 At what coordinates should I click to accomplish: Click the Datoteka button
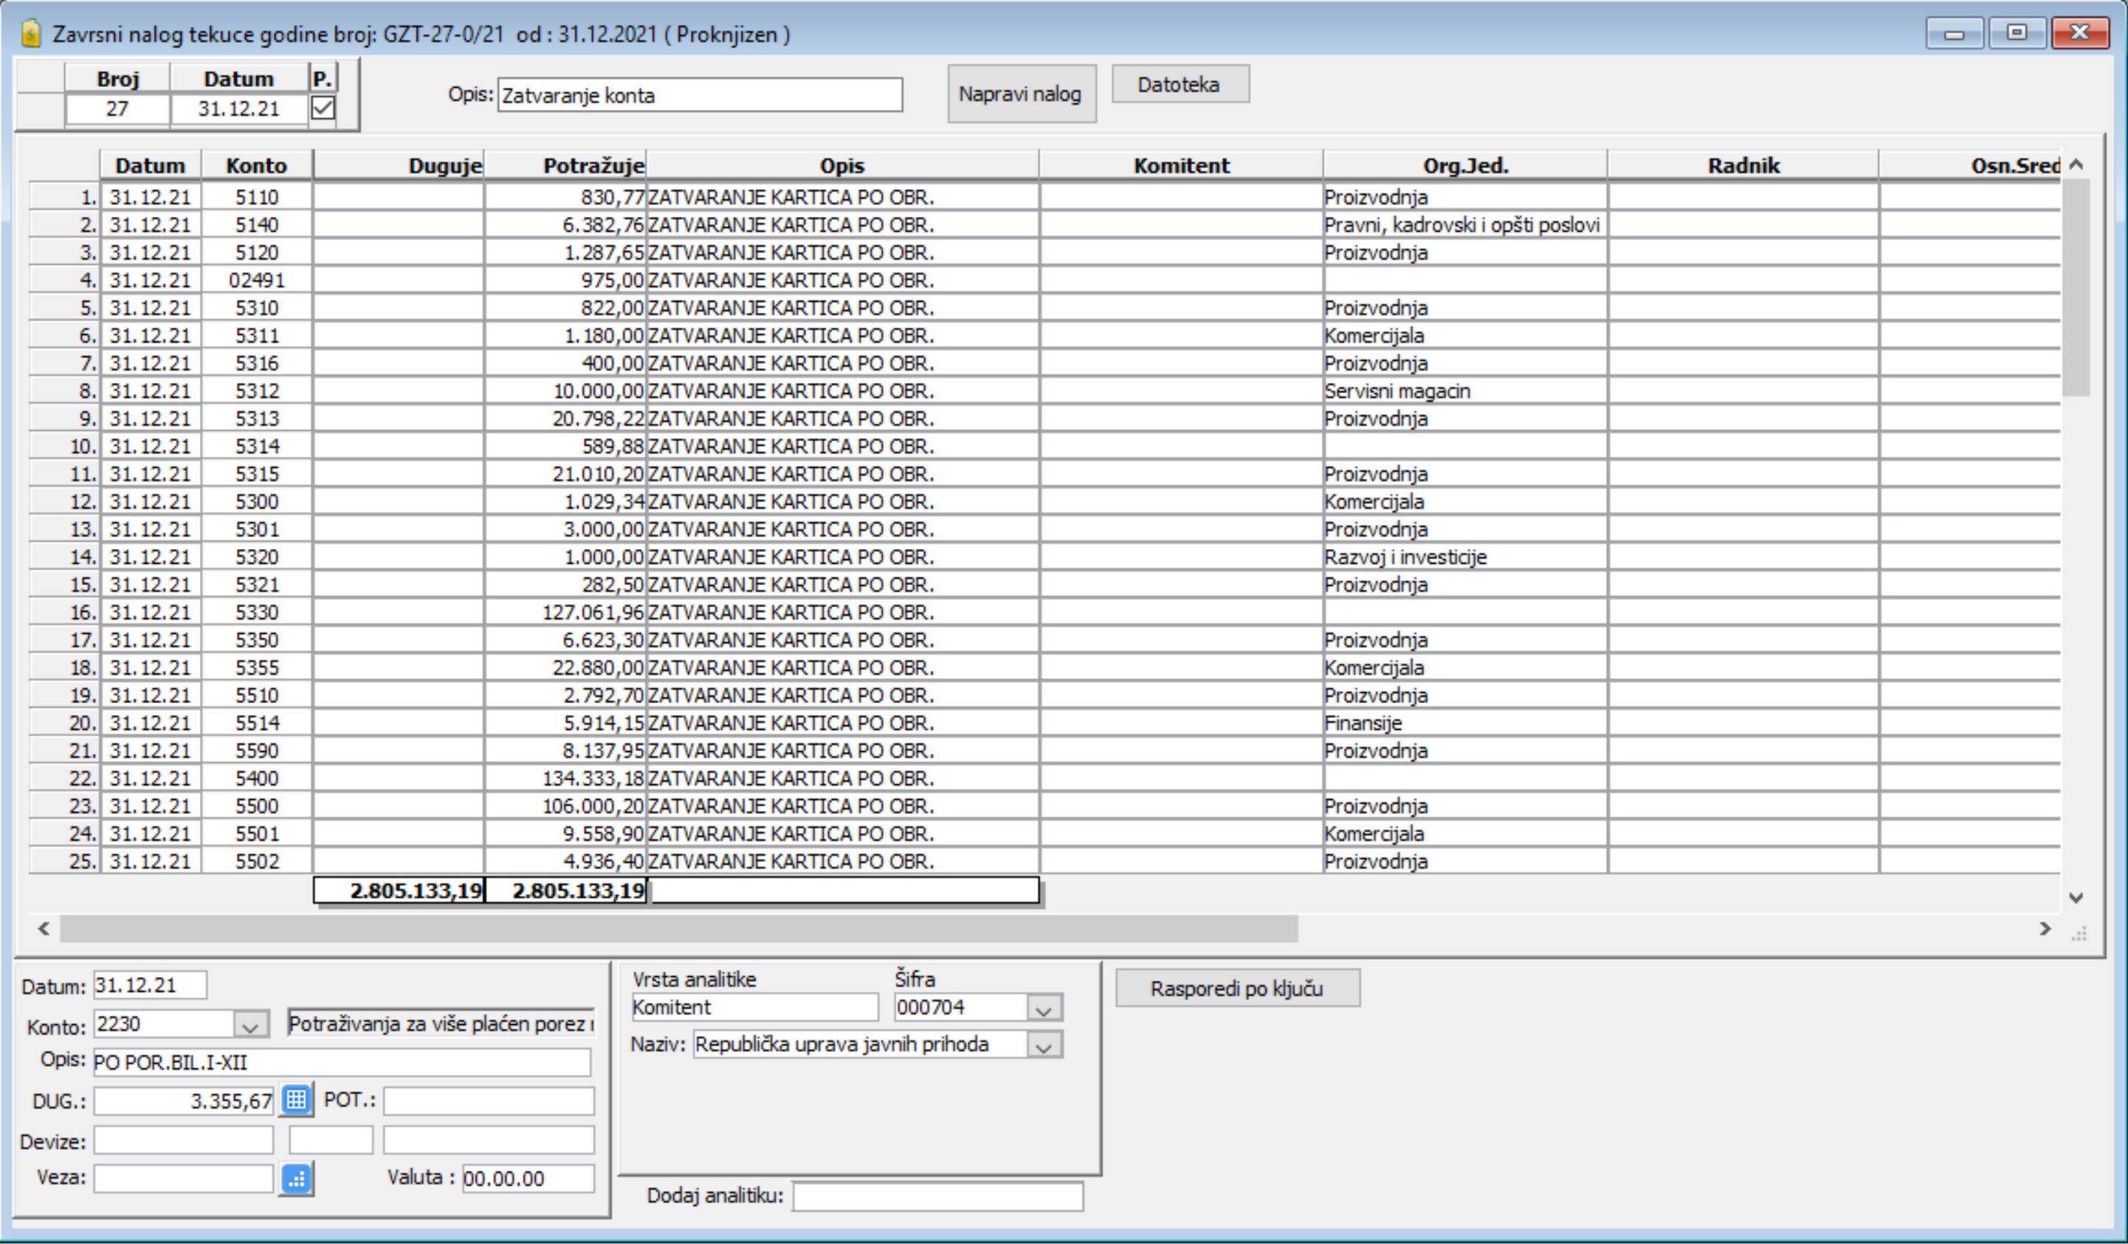(1180, 84)
